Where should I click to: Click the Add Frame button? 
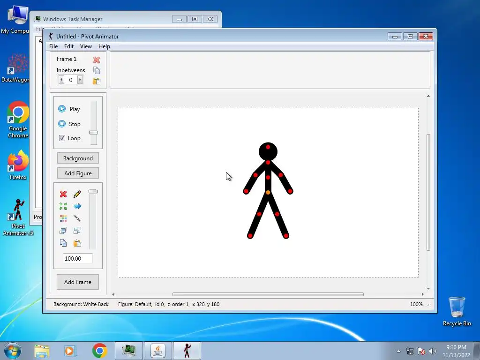click(78, 282)
